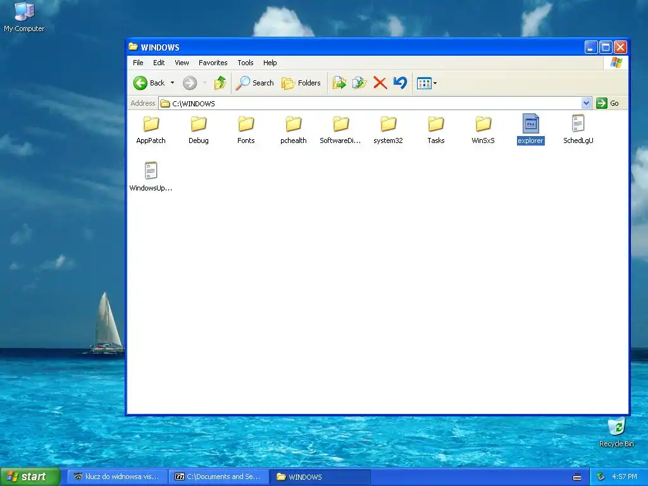Open the Windows start menu
Screen dimensions: 648x486
tap(30, 477)
